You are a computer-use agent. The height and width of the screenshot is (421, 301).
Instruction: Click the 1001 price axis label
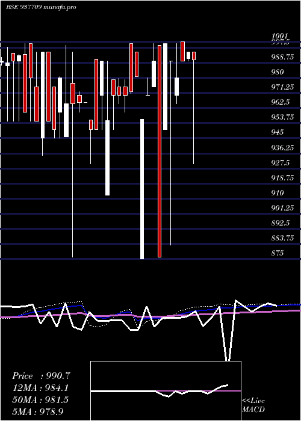[280, 35]
